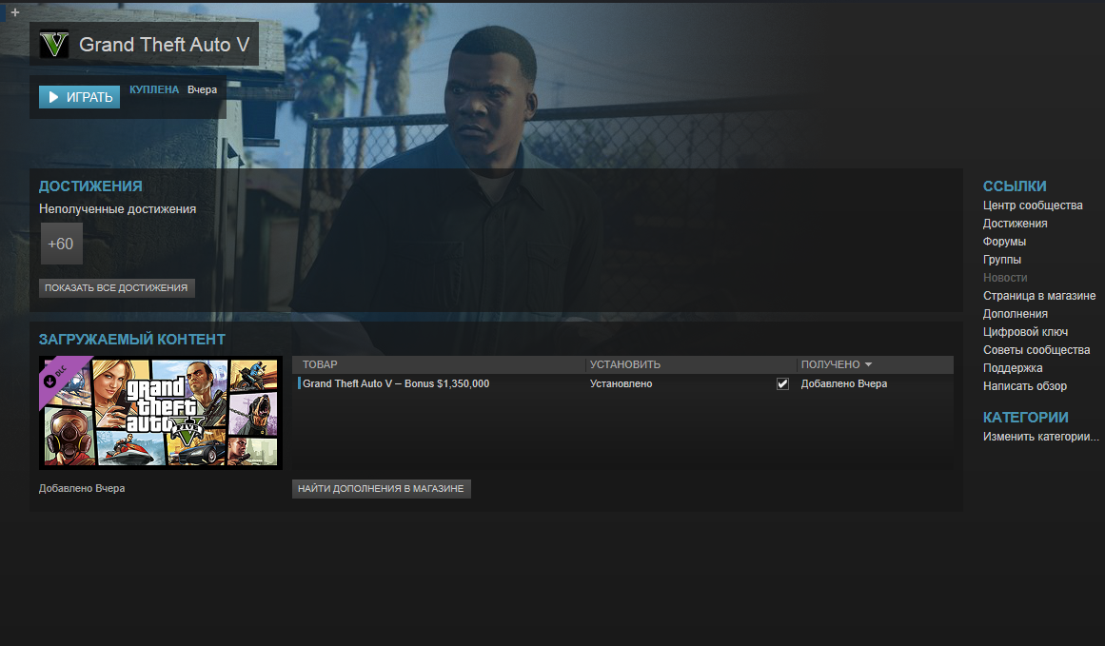
Task: Sort by the УСТАНОВИТЬ column header
Action: coord(625,364)
